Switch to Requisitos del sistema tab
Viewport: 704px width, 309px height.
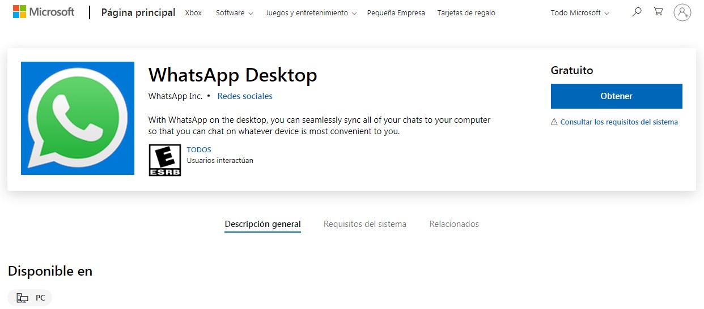tap(364, 224)
